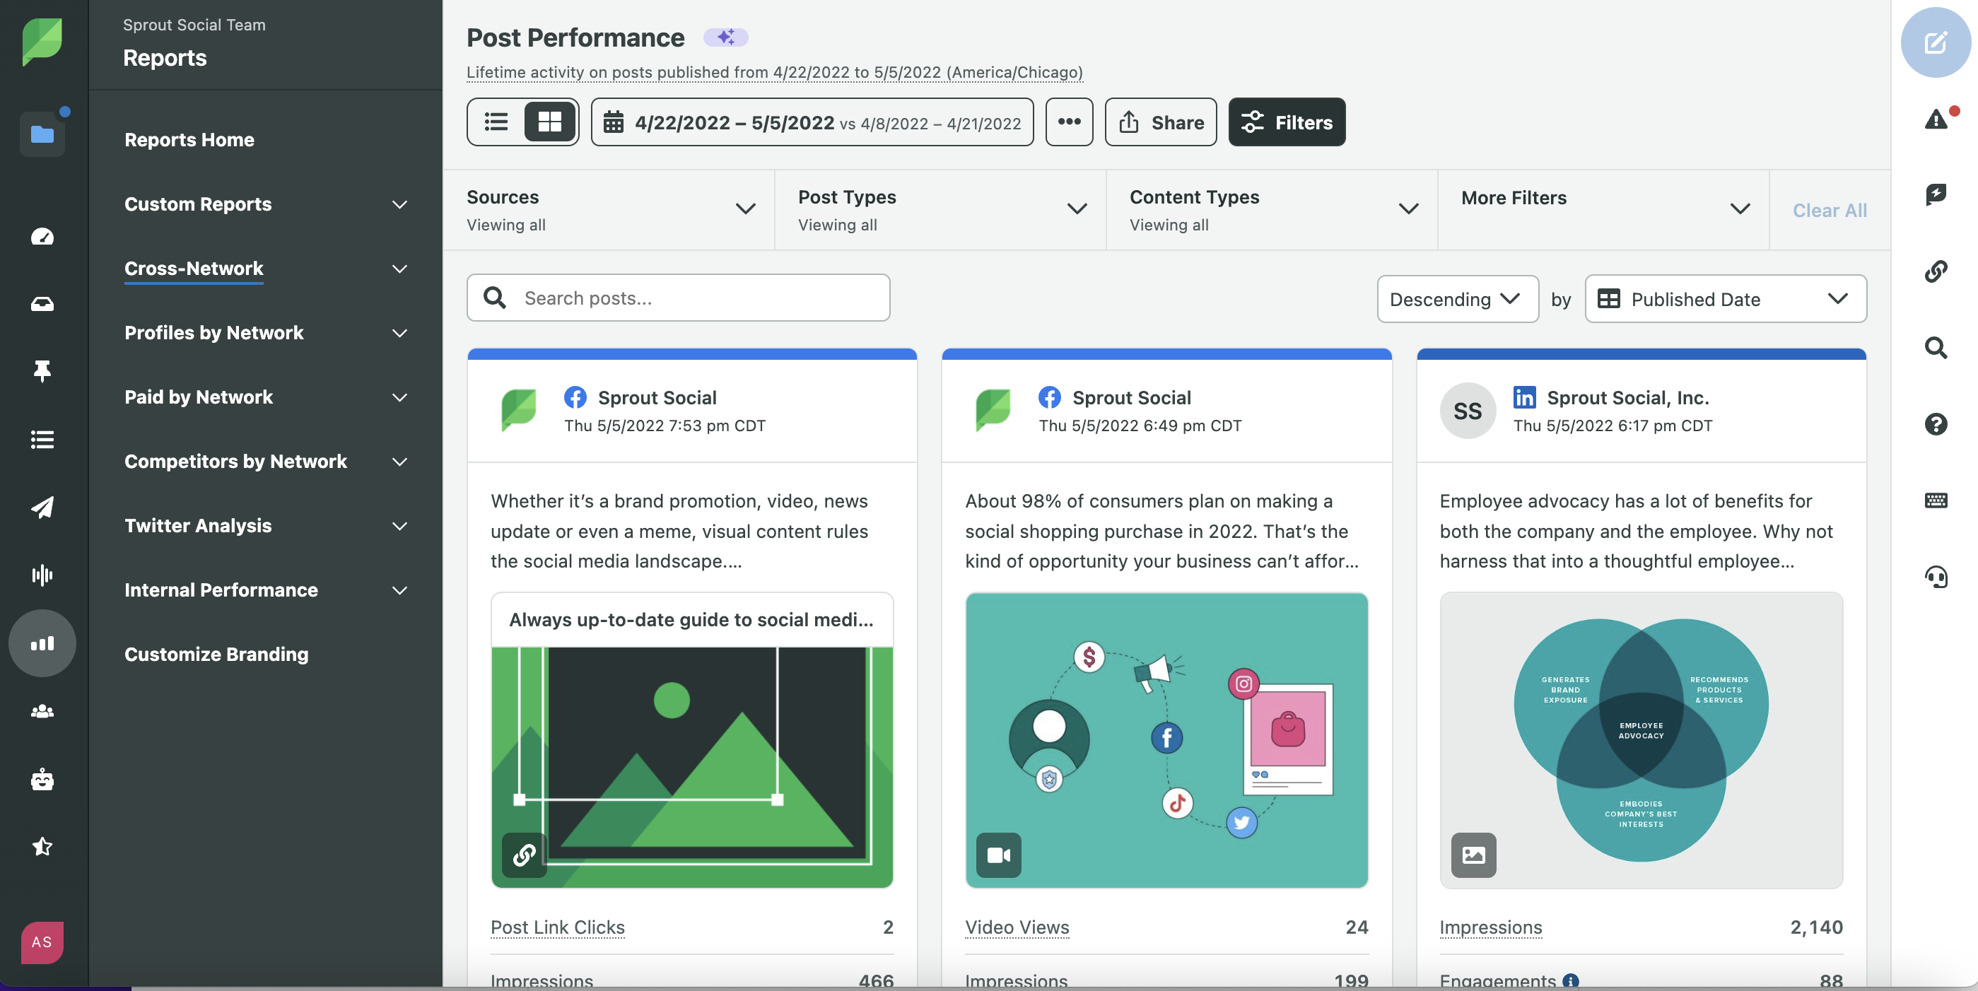Switch to grid view toggle
1978x991 pixels.
pos(550,122)
